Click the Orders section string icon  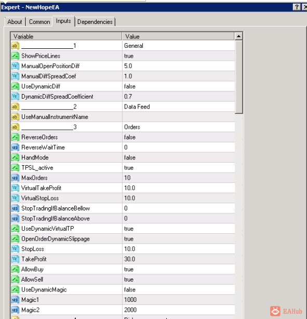[15, 127]
